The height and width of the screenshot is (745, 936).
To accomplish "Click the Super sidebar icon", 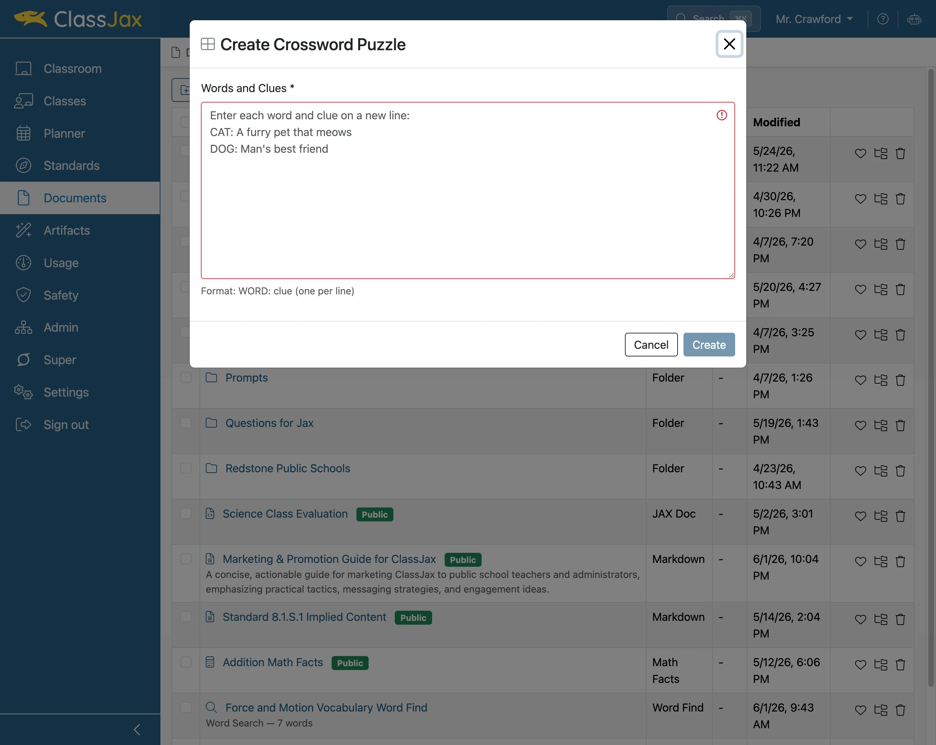I will [x=23, y=360].
